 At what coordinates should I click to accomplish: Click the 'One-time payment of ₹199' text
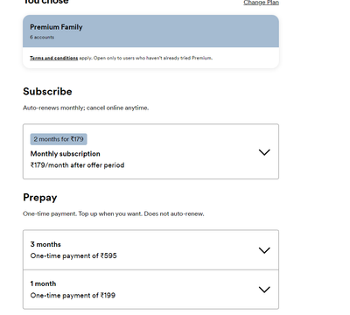coord(73,295)
